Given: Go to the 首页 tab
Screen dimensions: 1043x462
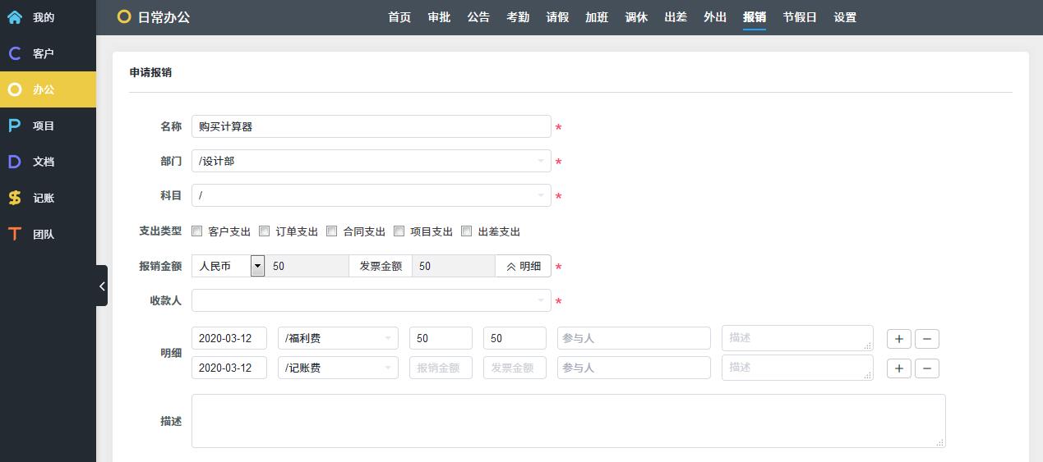Looking at the screenshot, I should (399, 17).
